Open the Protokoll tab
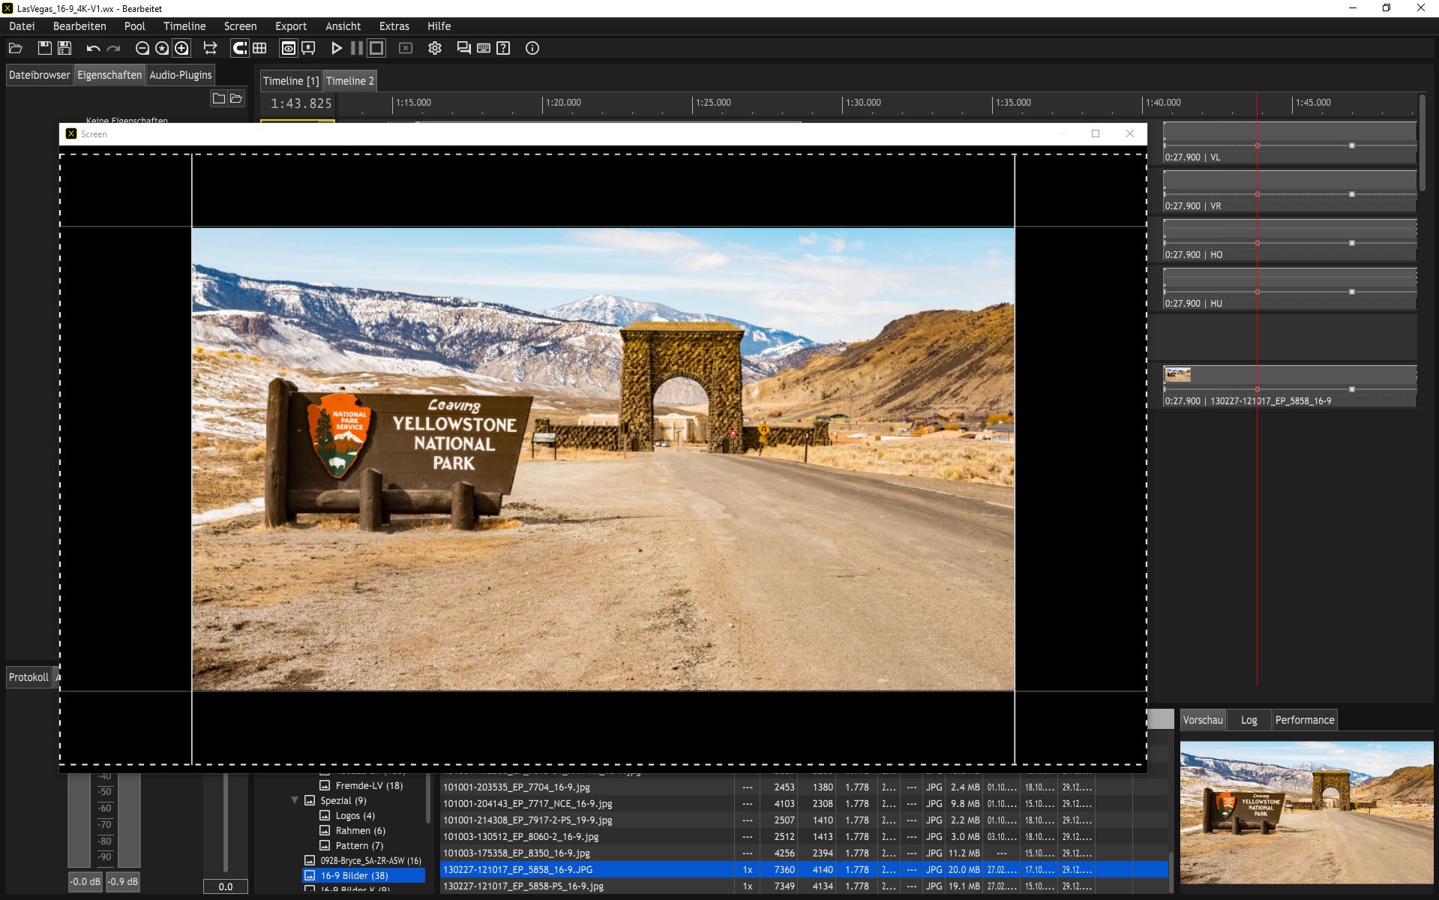 pyautogui.click(x=28, y=677)
